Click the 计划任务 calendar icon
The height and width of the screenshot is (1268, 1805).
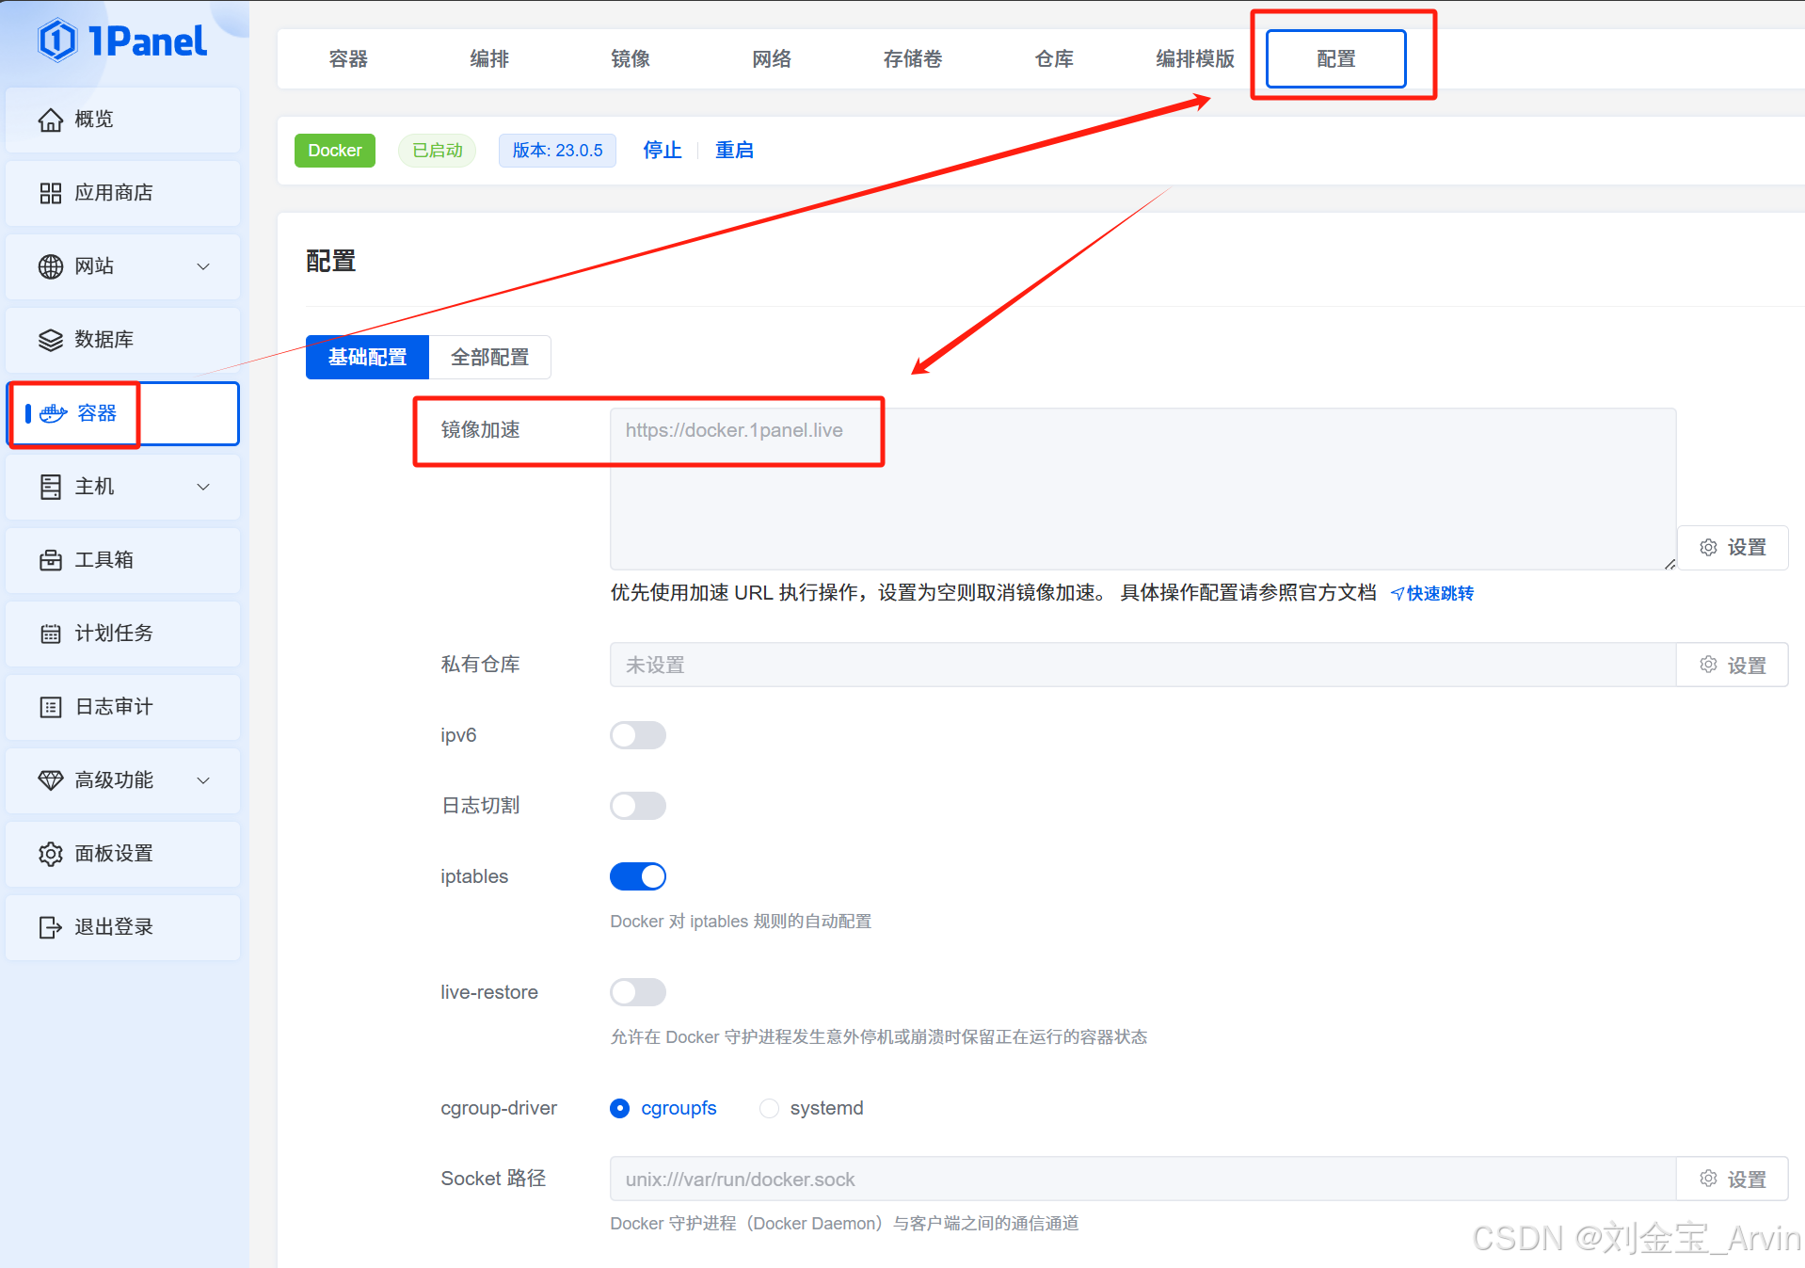tap(51, 634)
